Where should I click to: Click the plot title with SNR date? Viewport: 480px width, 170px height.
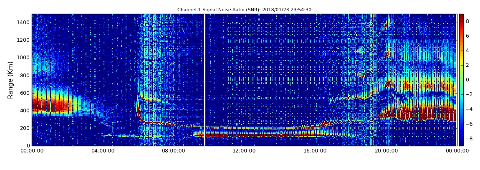[x=244, y=10]
